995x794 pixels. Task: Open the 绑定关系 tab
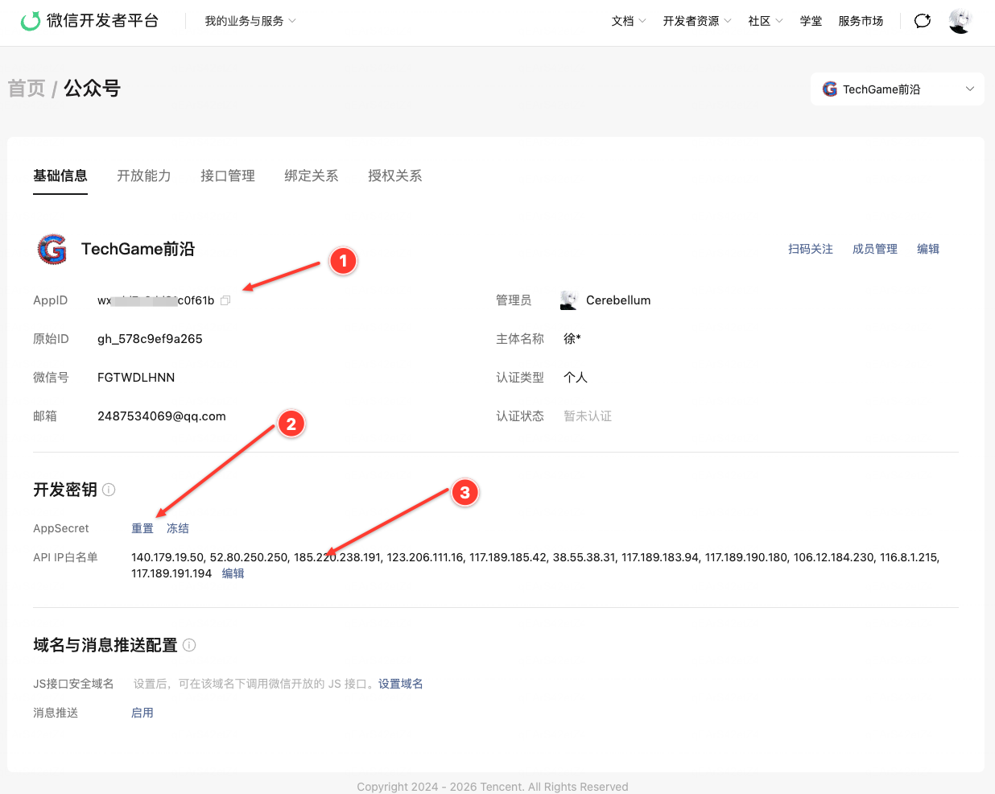click(312, 176)
